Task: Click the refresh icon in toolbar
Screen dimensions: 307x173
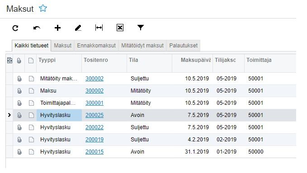Action: point(15,28)
